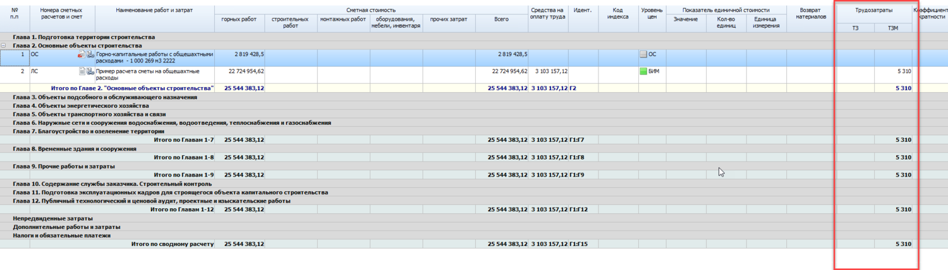Click the ТЗМ column header
Screen dimensions: 948x270
click(893, 28)
